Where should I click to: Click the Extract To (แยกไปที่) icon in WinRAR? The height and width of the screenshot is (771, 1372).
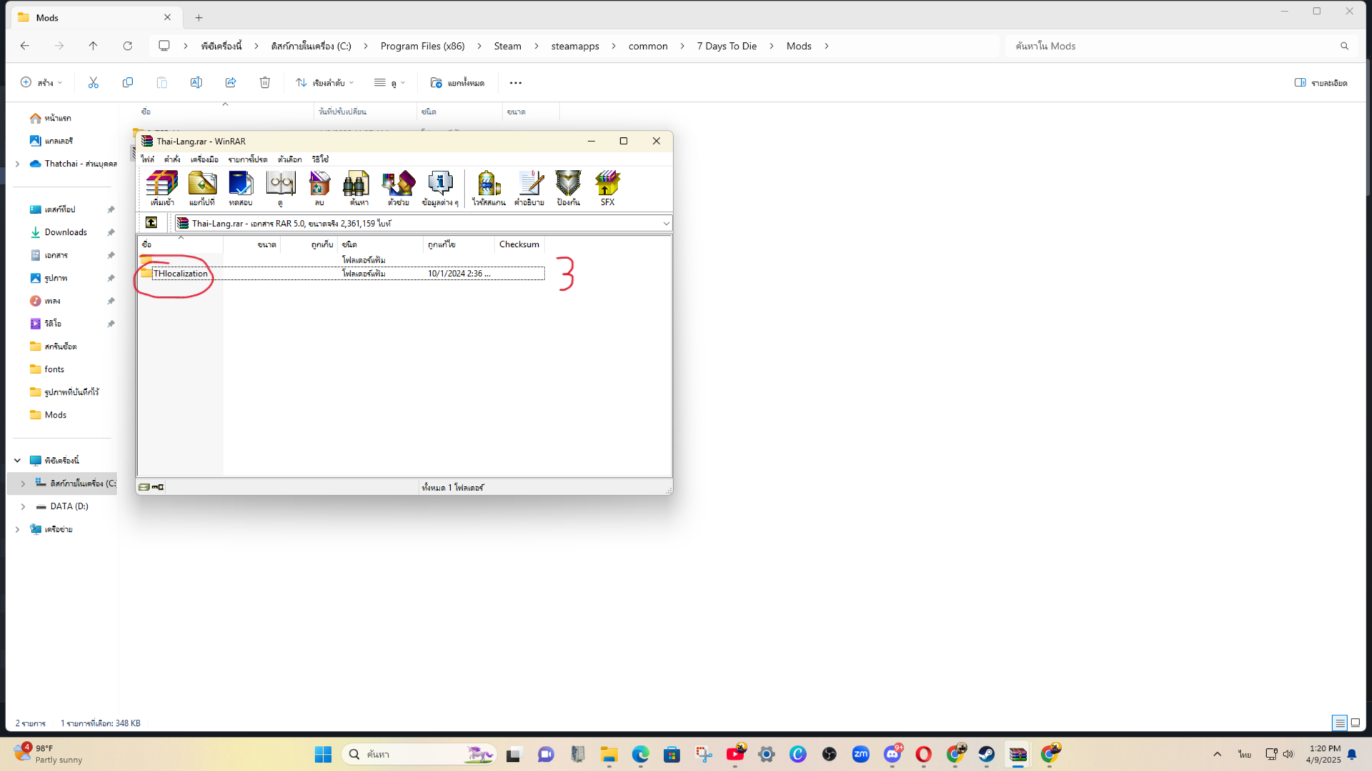[x=202, y=188]
